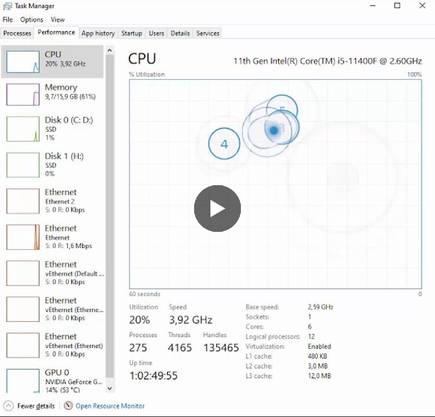This screenshot has width=435, height=417.
Task: Switch to the Processes tab
Action: (x=17, y=33)
